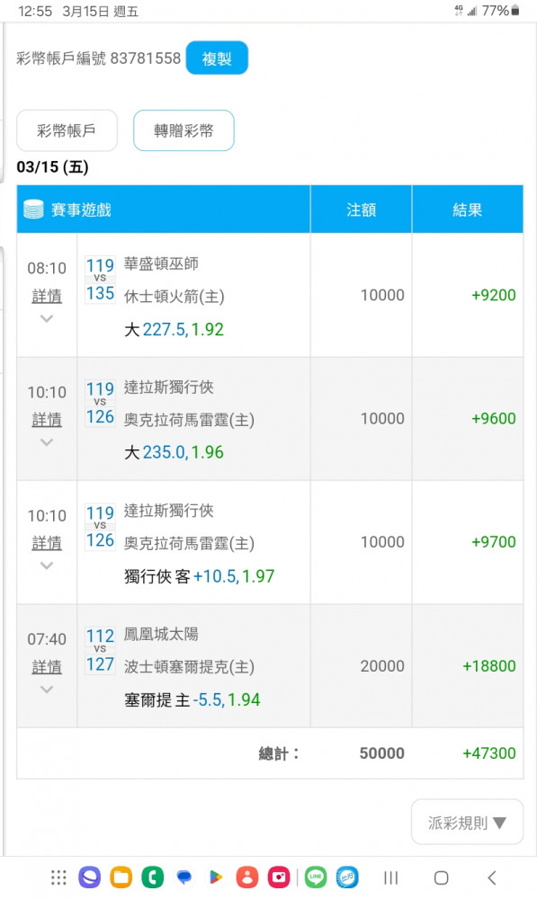Viewport: 537px width, 899px height.
Task: Open the orange contacts app icon
Action: [247, 877]
